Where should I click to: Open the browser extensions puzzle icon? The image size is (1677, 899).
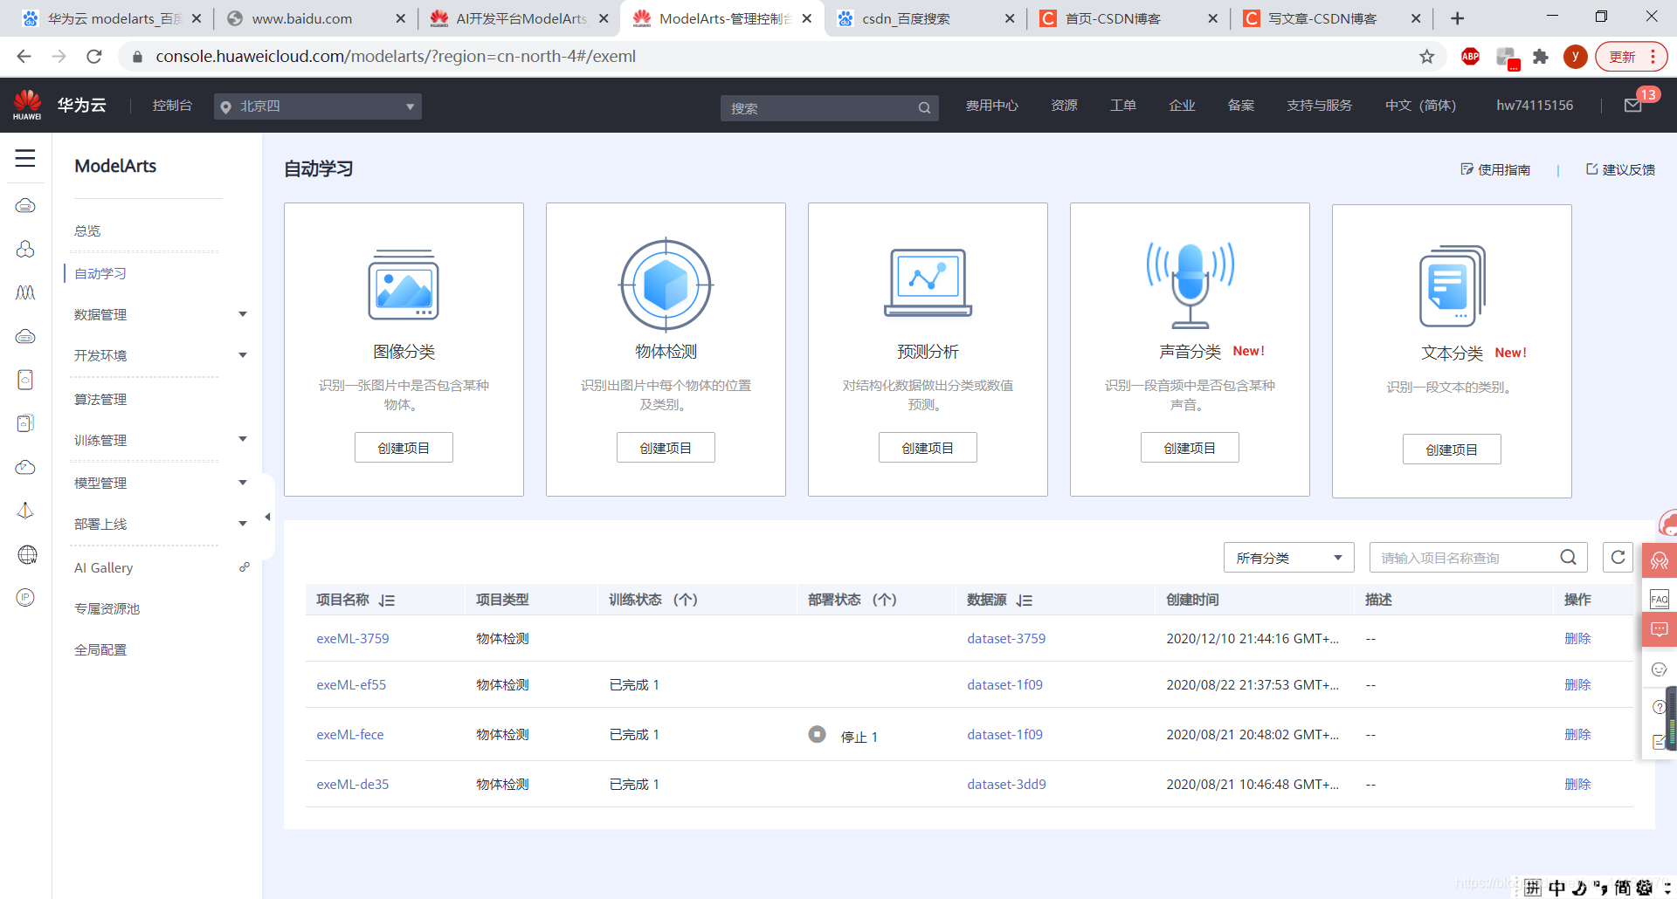click(1541, 57)
